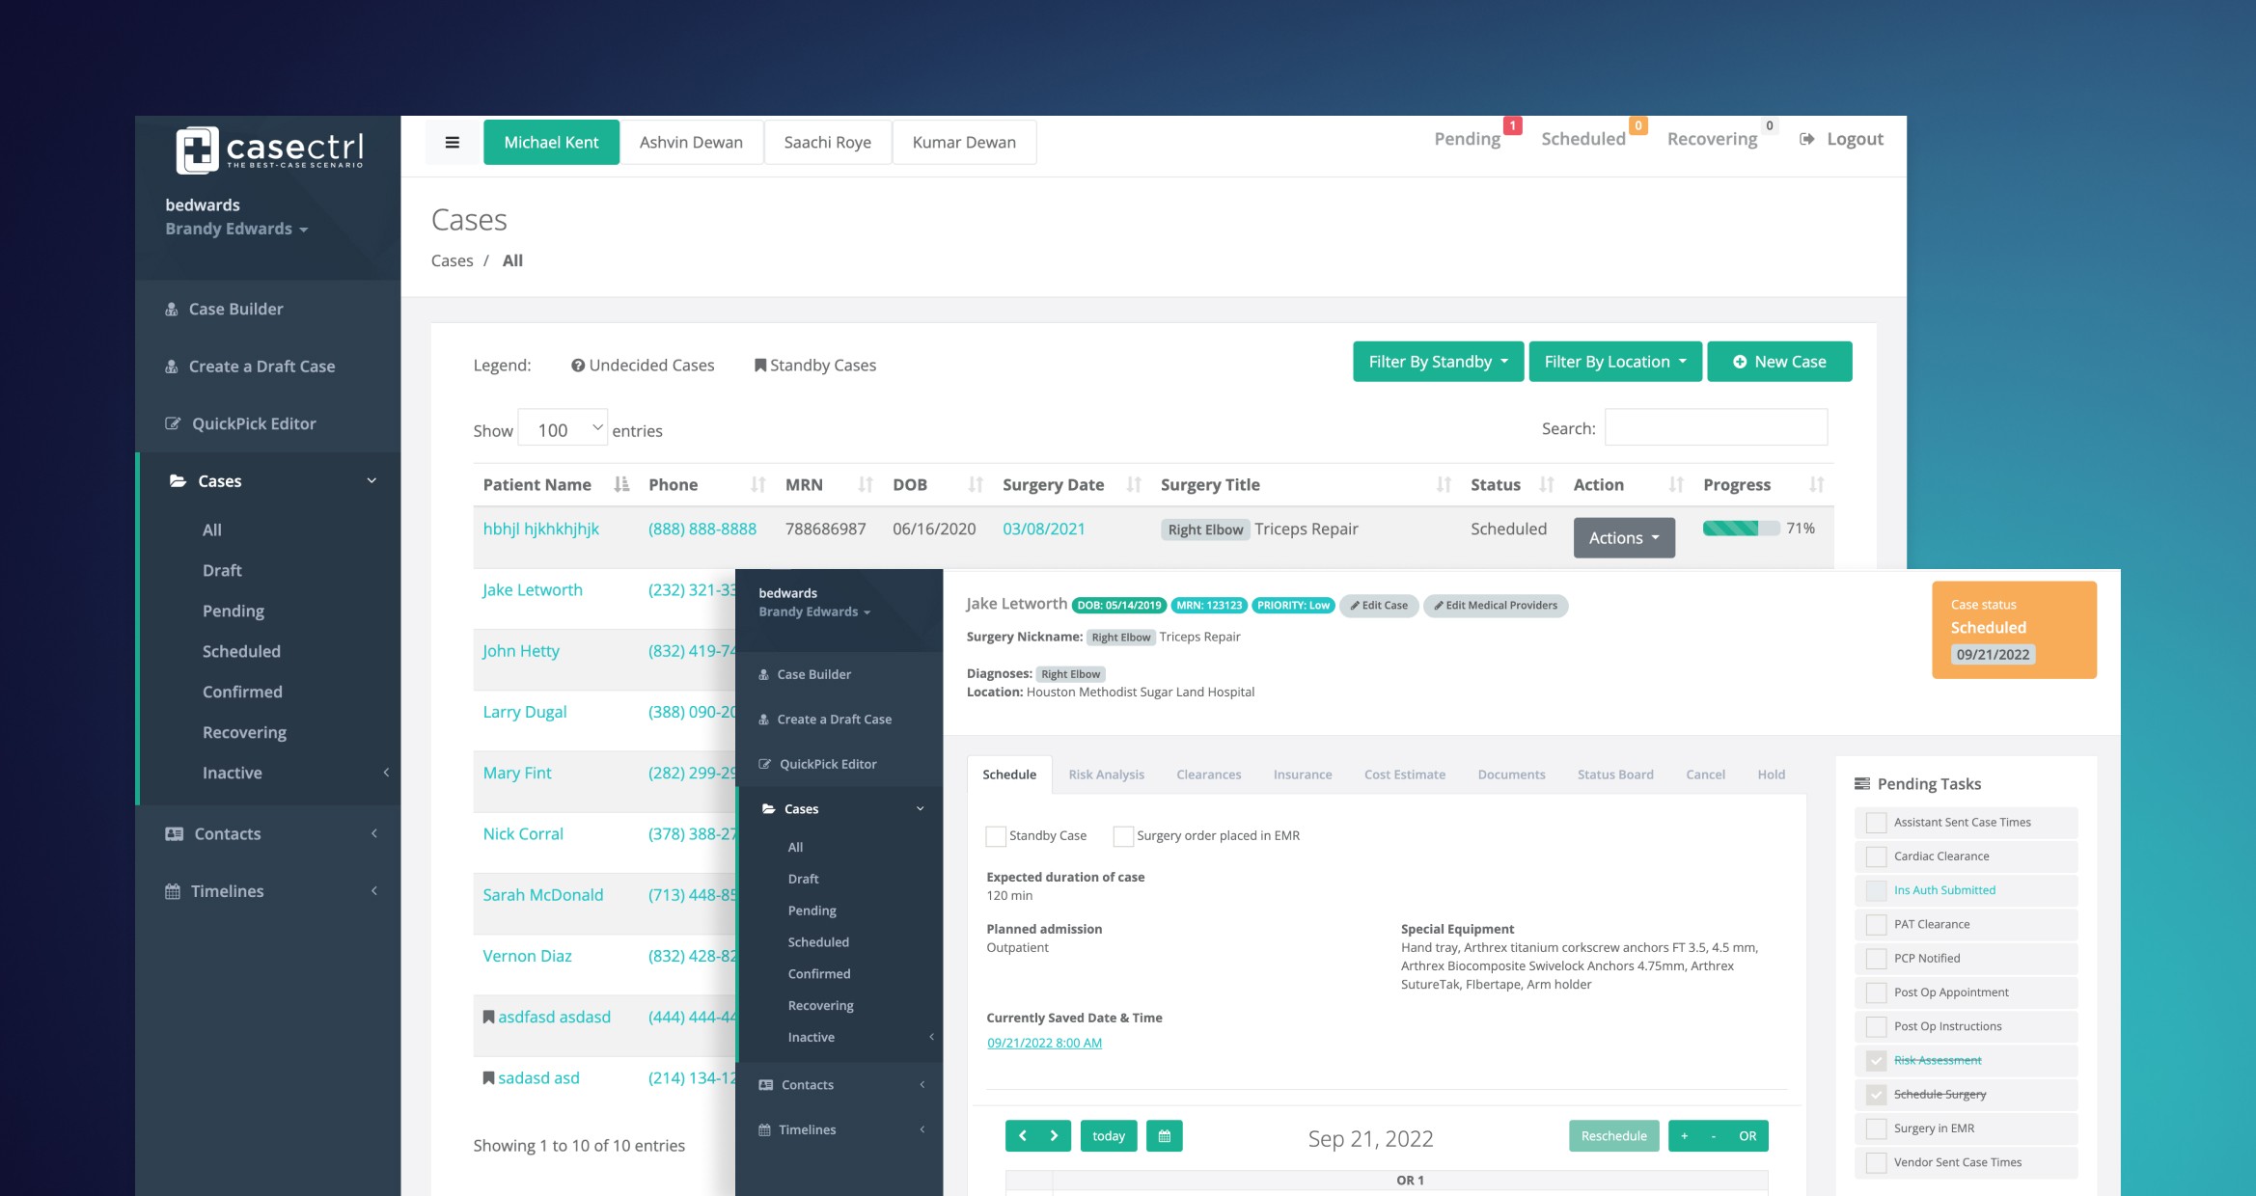Click the 71% progress bar
This screenshot has height=1196, width=2256.
1740,529
